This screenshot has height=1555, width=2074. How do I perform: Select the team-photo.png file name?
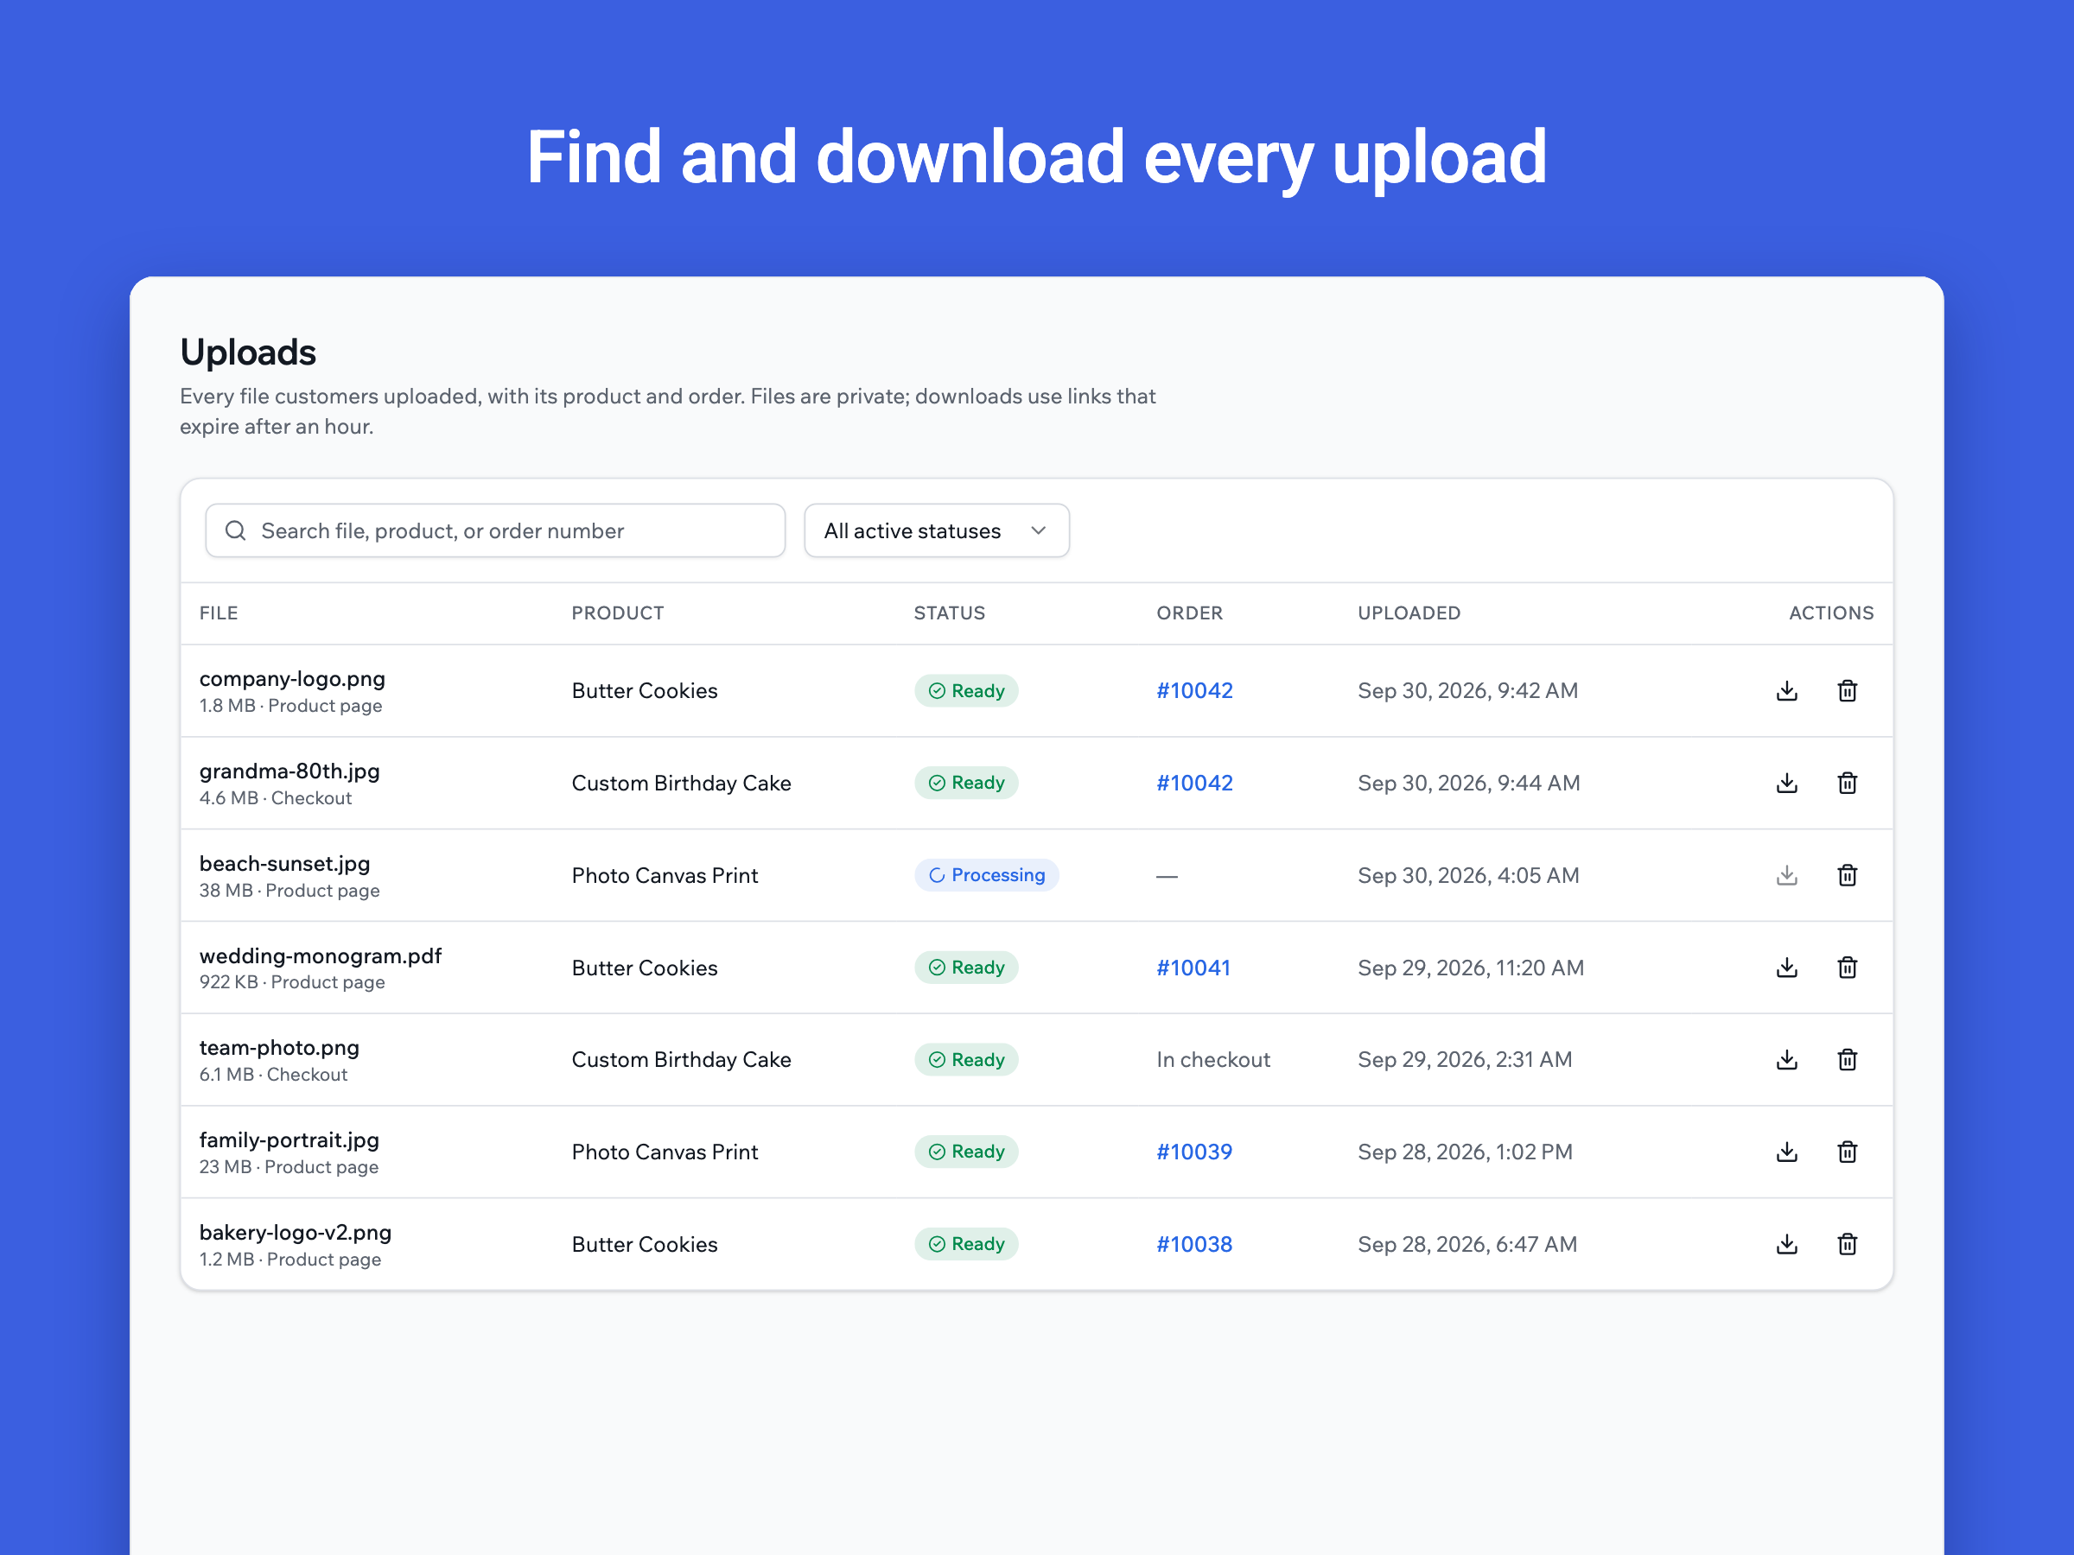tap(278, 1048)
